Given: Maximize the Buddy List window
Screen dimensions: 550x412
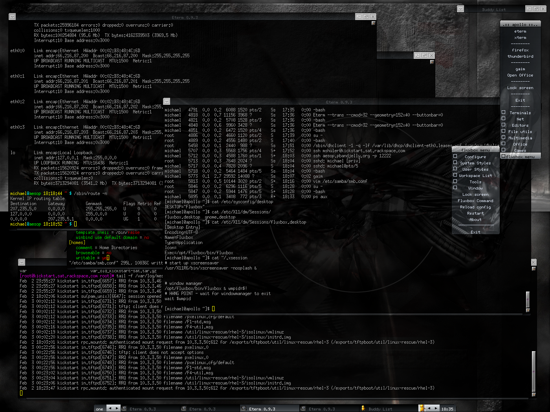Looking at the screenshot, I should (536, 9).
